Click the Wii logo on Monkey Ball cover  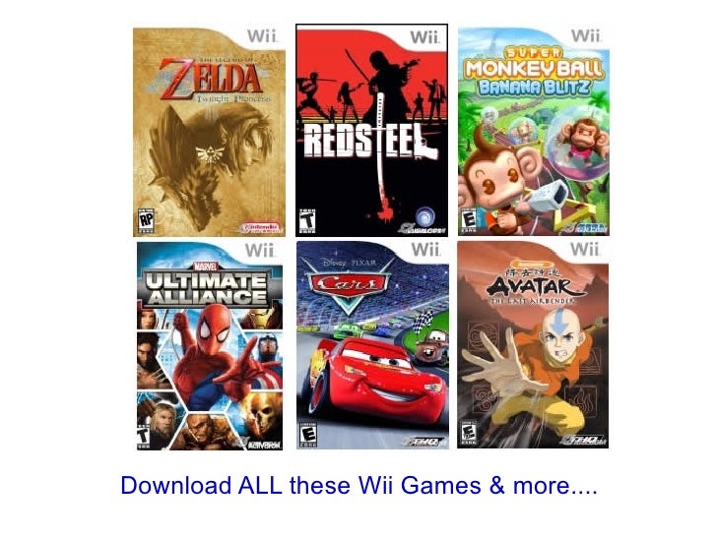pos(586,35)
